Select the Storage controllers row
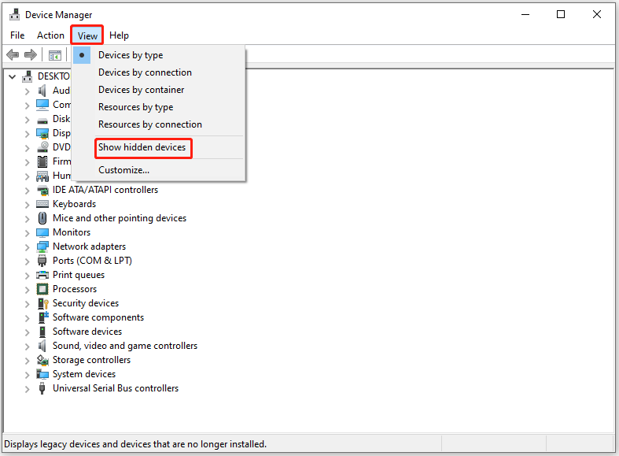The image size is (619, 456). tap(91, 360)
